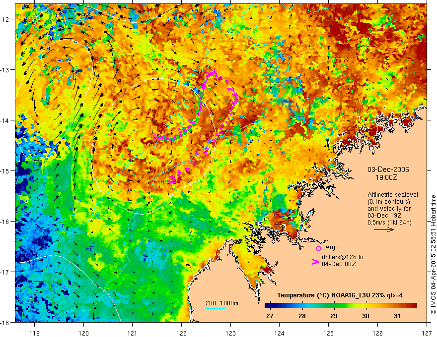
Task: Click the '03-Dec 19Z' legend line
Action: coord(384,216)
